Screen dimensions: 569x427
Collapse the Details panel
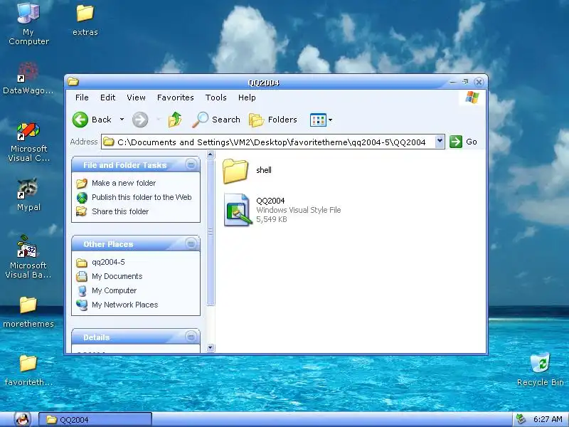[x=191, y=337]
